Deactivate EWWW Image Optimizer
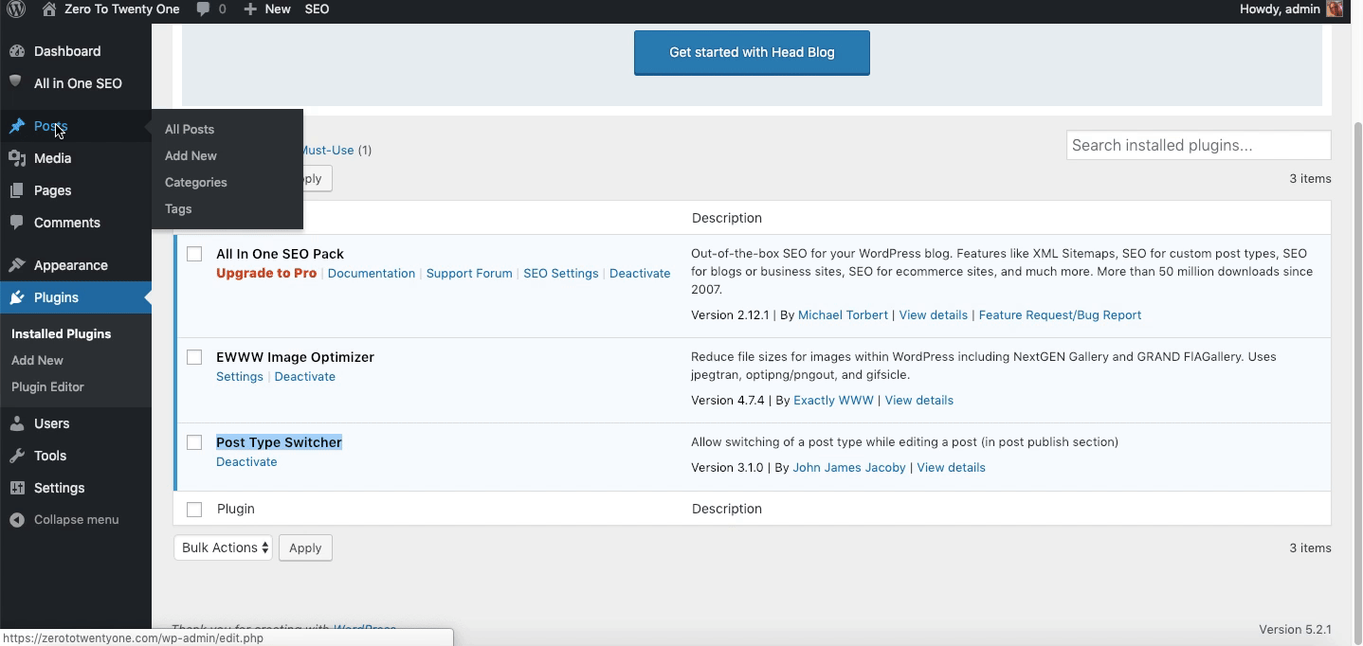Image resolution: width=1363 pixels, height=646 pixels. point(305,376)
